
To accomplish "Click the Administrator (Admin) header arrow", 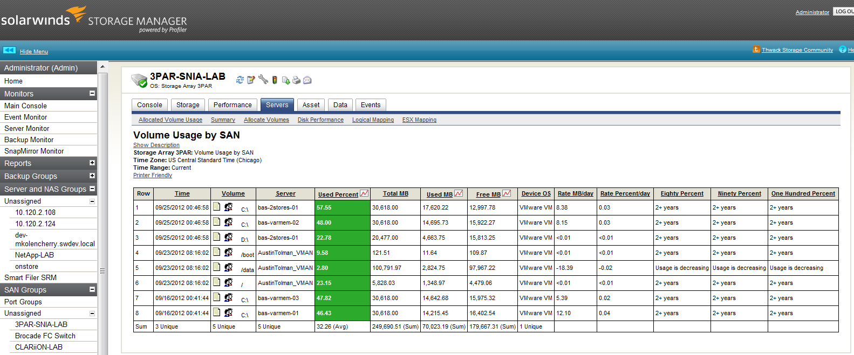I will point(103,67).
